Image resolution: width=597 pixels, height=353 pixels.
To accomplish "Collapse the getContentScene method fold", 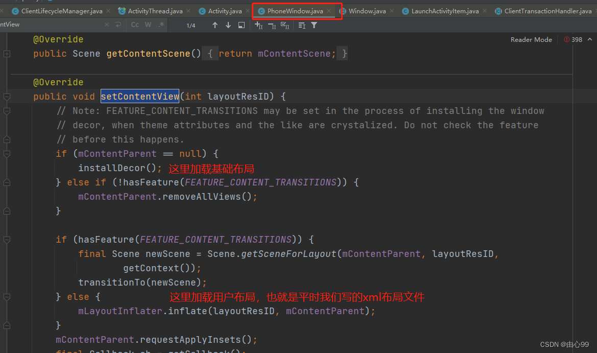I will point(6,53).
